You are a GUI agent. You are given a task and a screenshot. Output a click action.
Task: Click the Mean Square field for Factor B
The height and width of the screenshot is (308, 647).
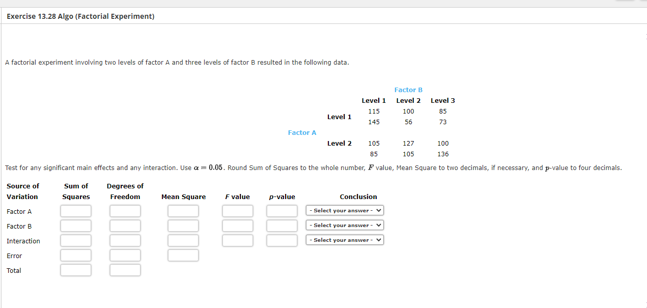[183, 226]
